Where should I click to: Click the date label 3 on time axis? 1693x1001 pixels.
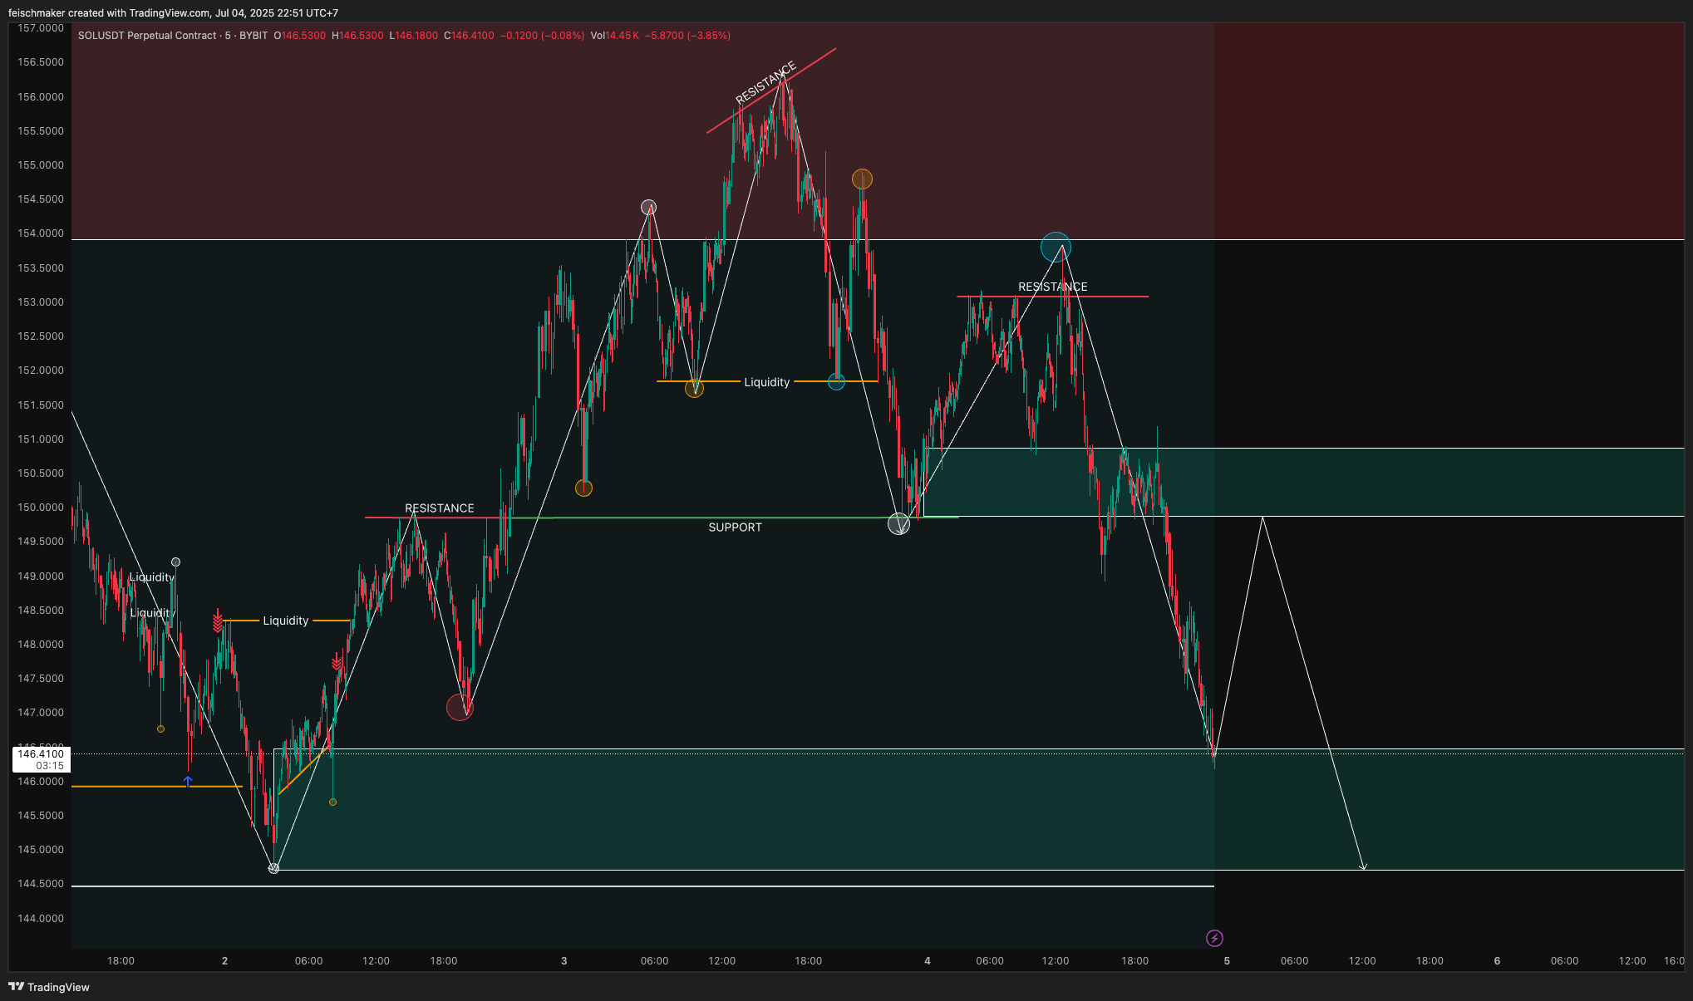point(564,961)
